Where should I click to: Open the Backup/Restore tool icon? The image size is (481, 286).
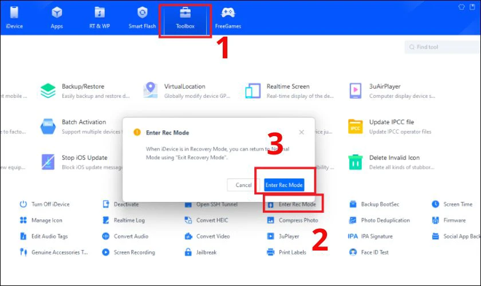click(x=48, y=91)
